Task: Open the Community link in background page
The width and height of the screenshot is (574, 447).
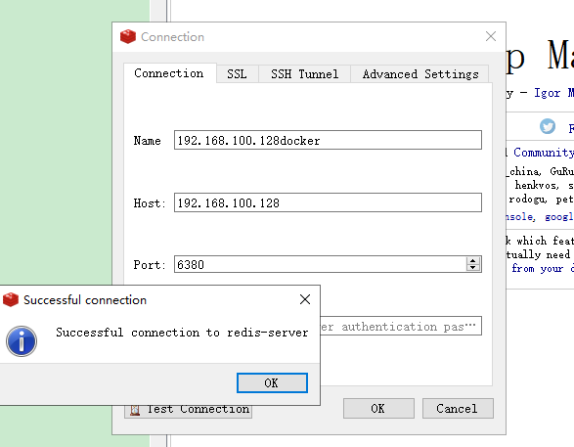Action: tap(544, 153)
